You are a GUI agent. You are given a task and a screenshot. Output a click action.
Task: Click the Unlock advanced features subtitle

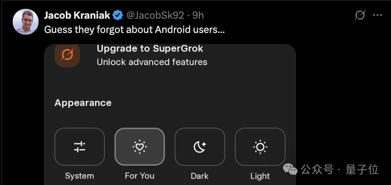[152, 62]
